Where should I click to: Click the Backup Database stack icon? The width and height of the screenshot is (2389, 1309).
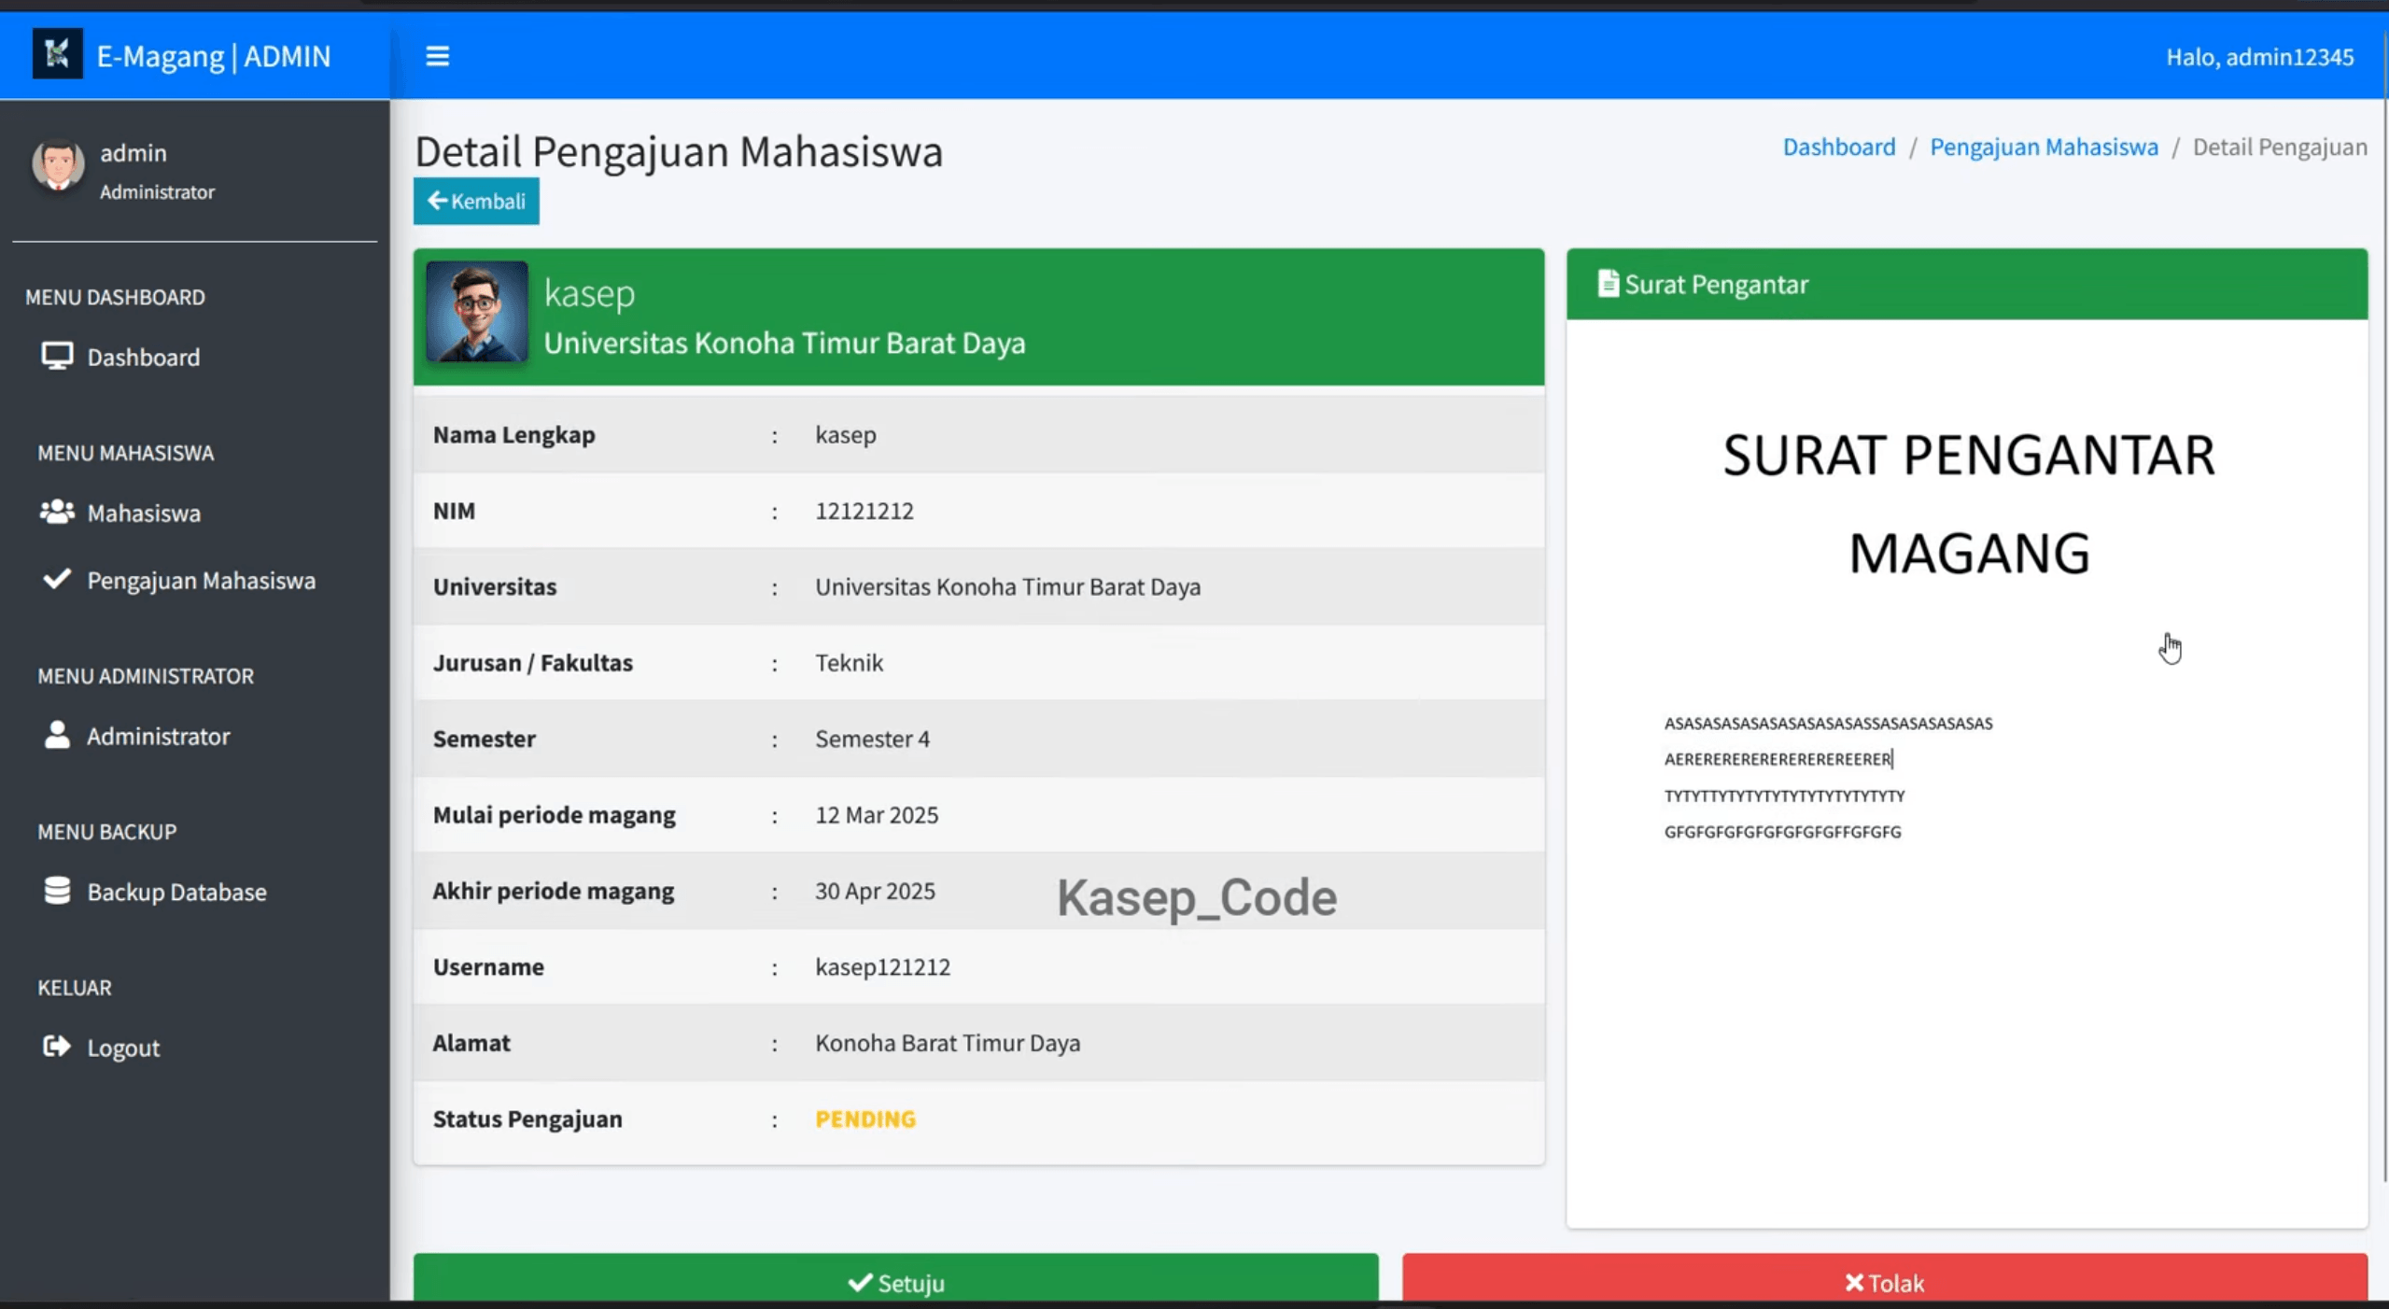pos(57,891)
